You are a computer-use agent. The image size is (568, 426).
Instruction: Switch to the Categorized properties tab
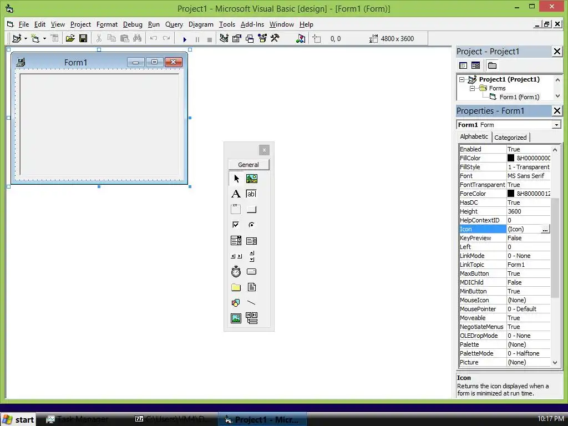pyautogui.click(x=510, y=138)
